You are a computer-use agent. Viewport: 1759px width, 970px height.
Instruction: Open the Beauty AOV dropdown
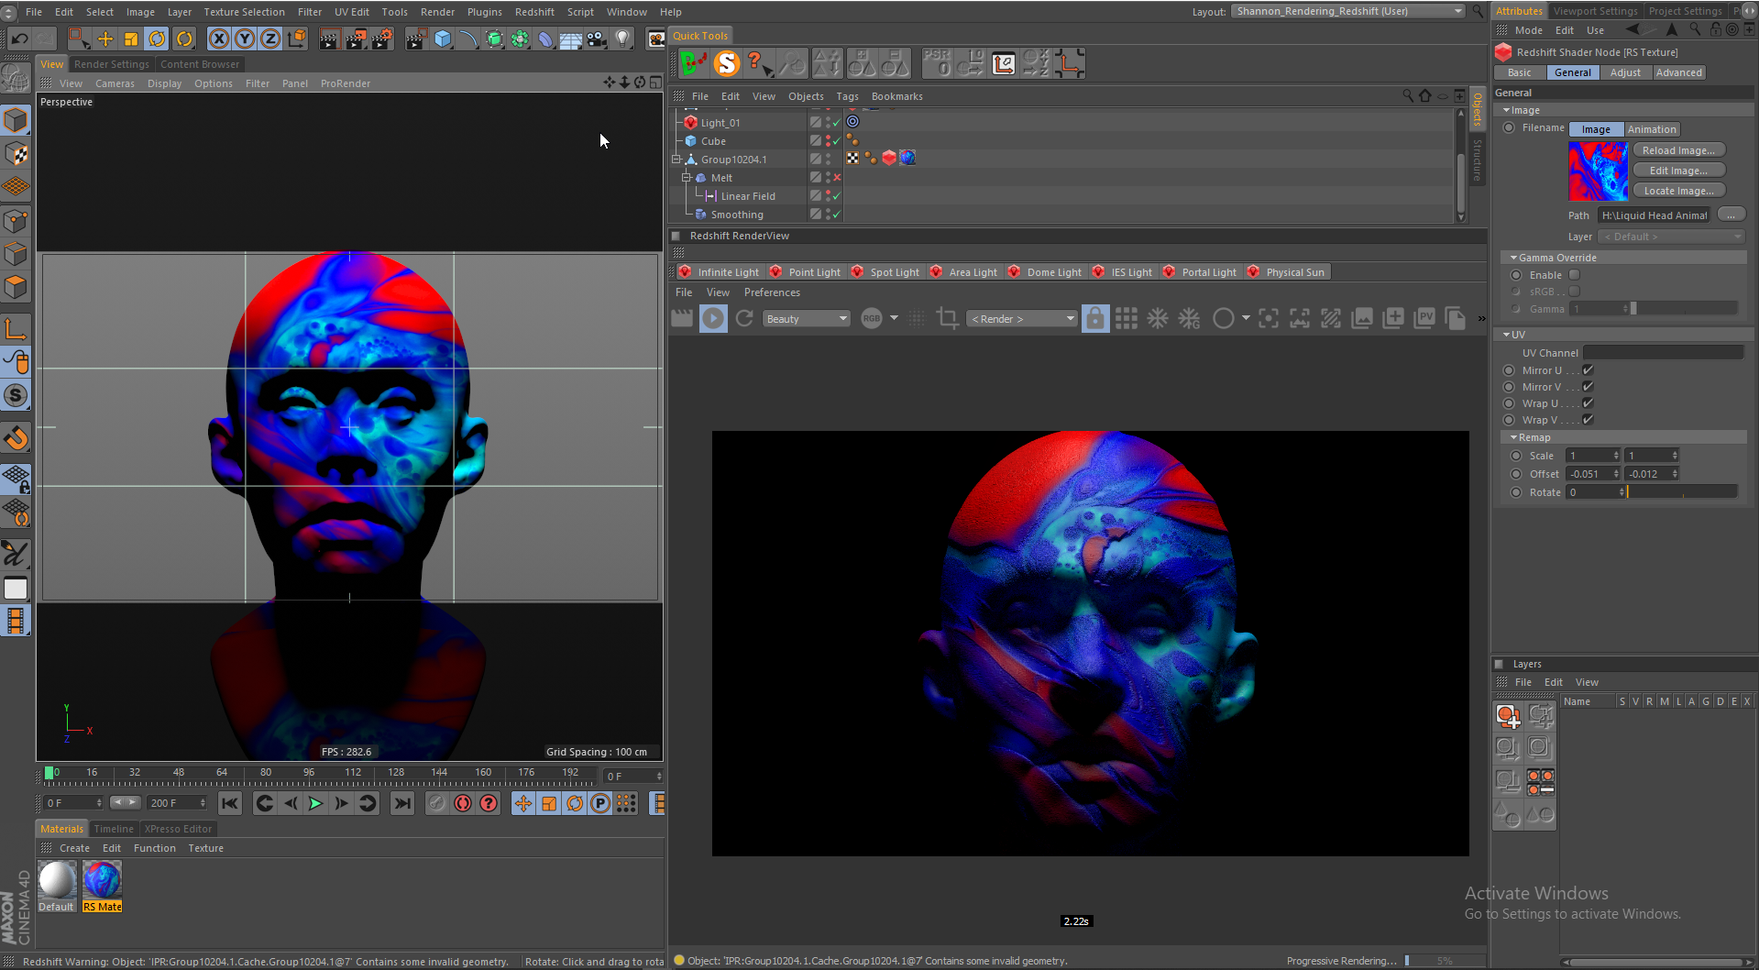click(807, 319)
